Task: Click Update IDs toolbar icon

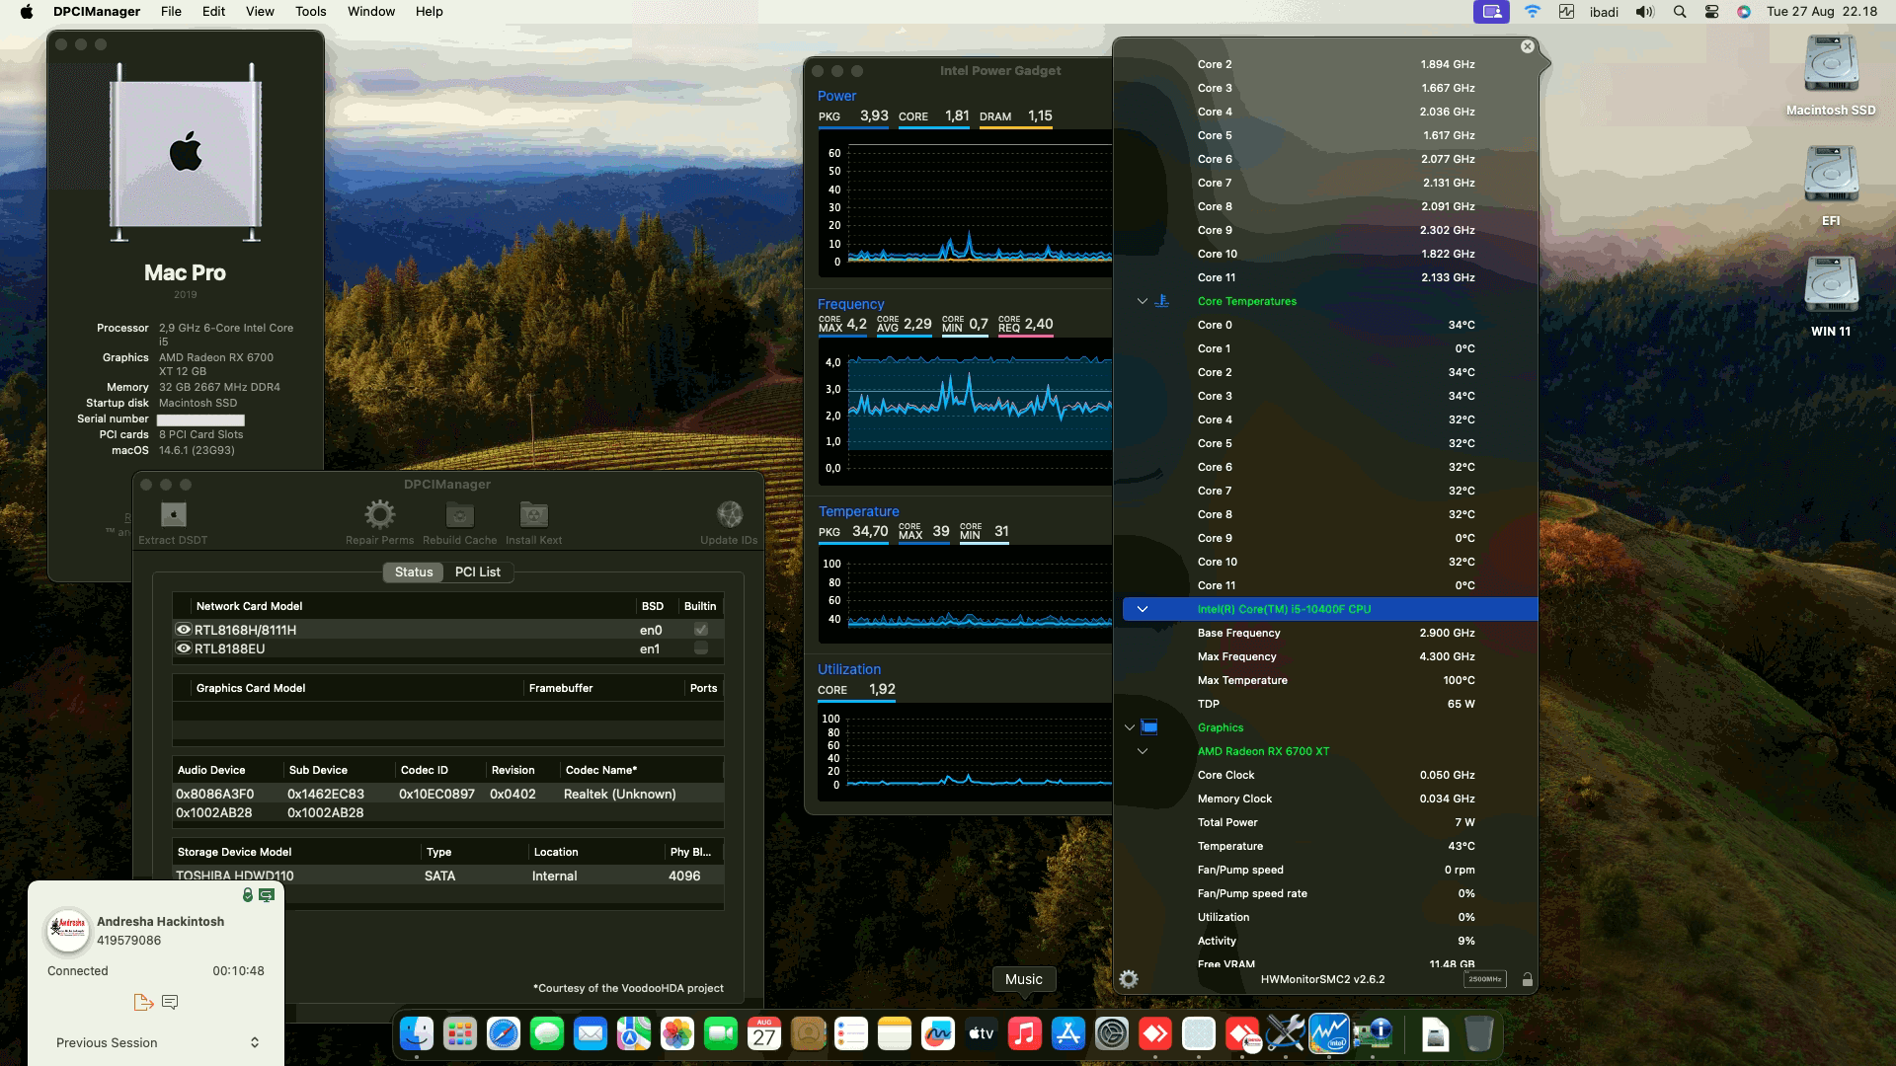Action: pyautogui.click(x=729, y=514)
